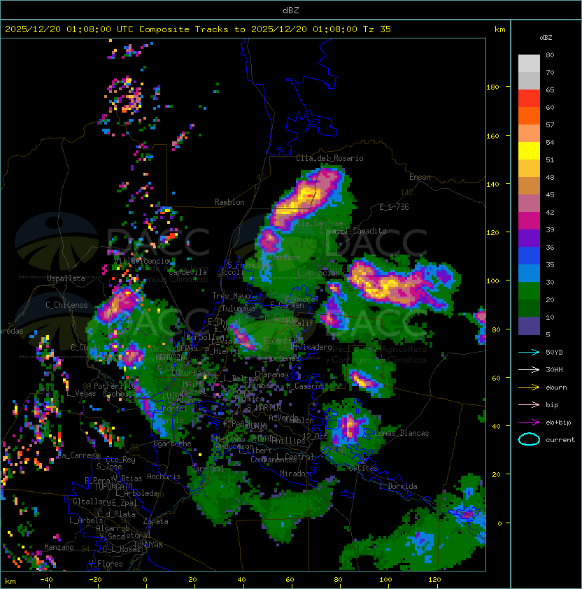Click the 'Tres_Mayo' map label
Viewport: 582px width, 589px height.
(231, 296)
